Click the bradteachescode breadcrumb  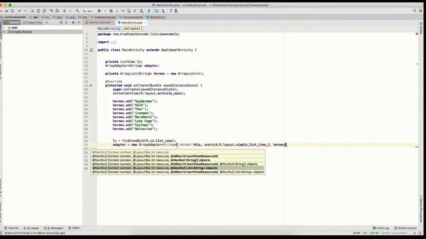pos(103,17)
